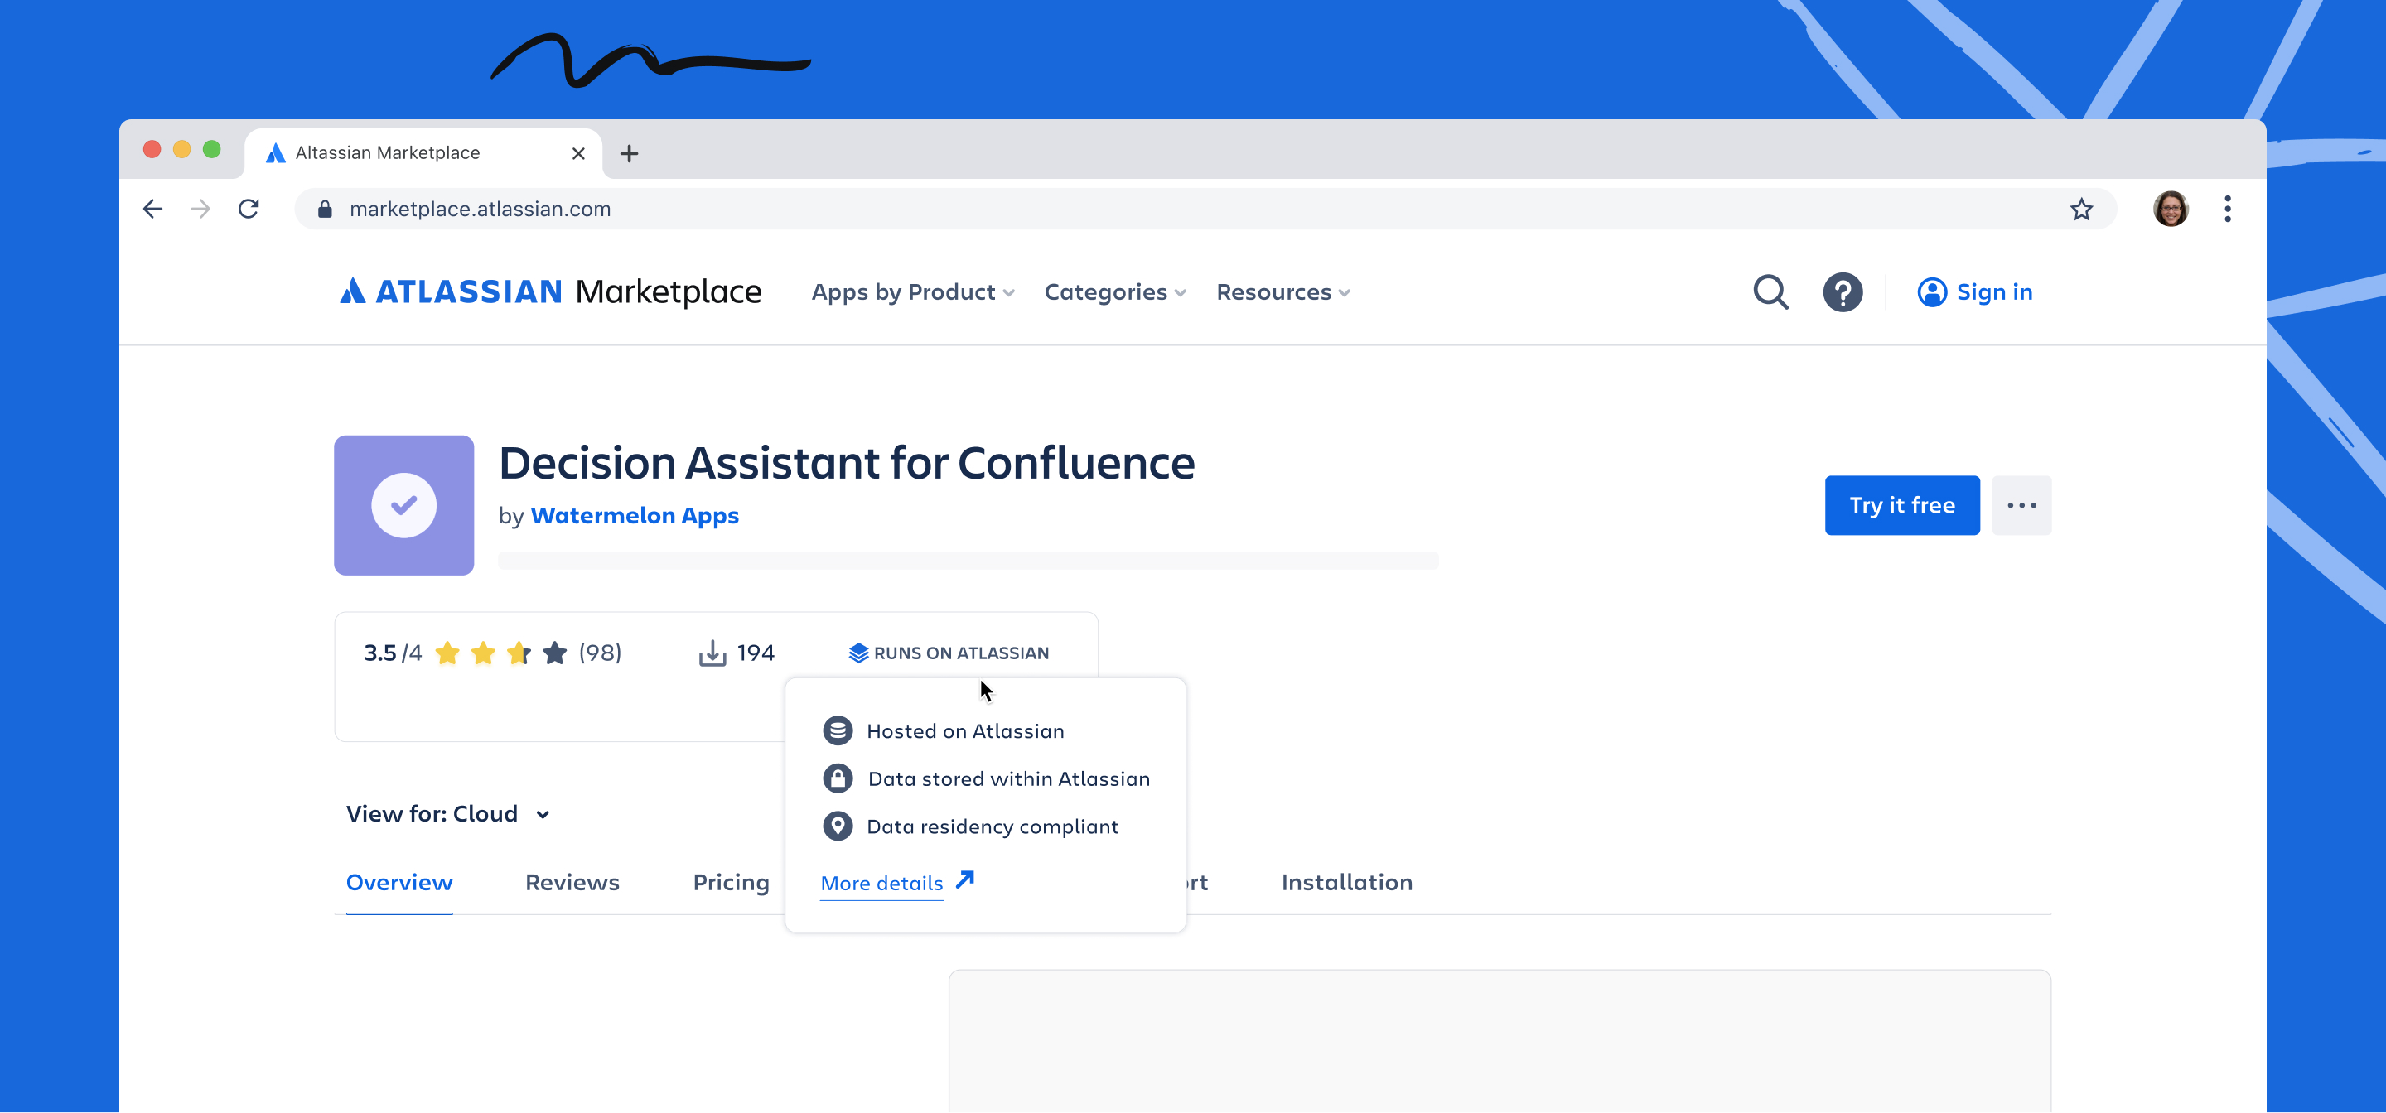Click the bookmark star in address bar
This screenshot has height=1113, width=2386.
coord(2080,210)
